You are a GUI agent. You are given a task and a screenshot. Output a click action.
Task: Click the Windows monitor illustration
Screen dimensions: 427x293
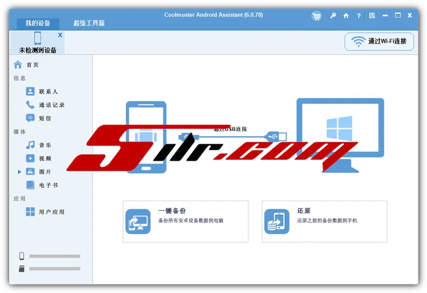341,135
